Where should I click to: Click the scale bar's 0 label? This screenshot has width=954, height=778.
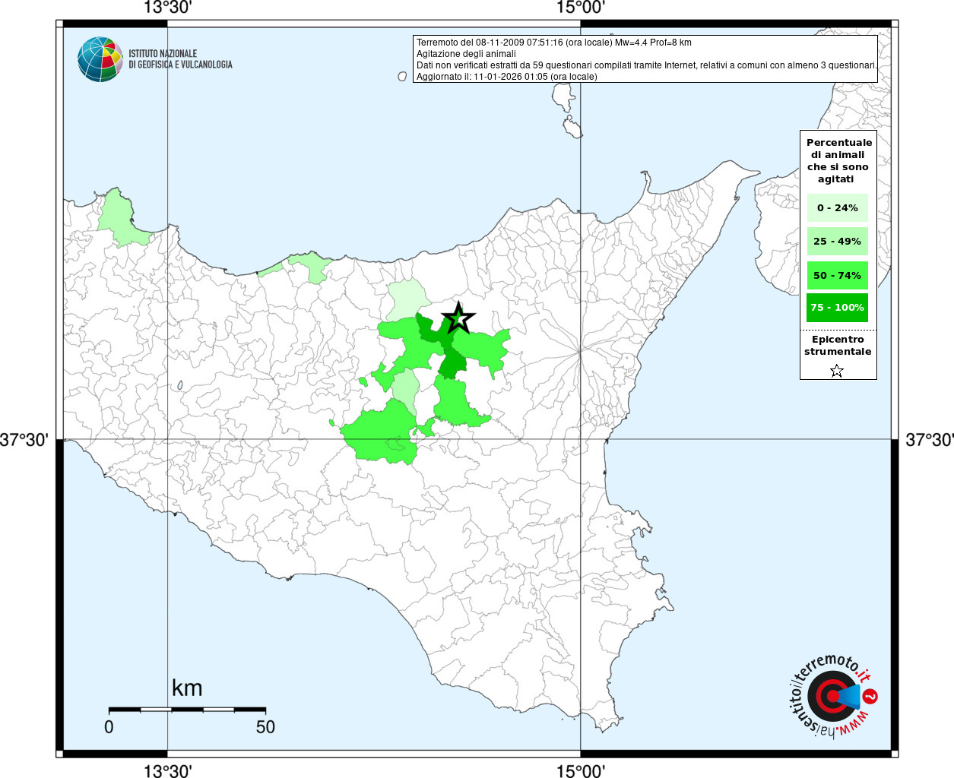point(109,727)
